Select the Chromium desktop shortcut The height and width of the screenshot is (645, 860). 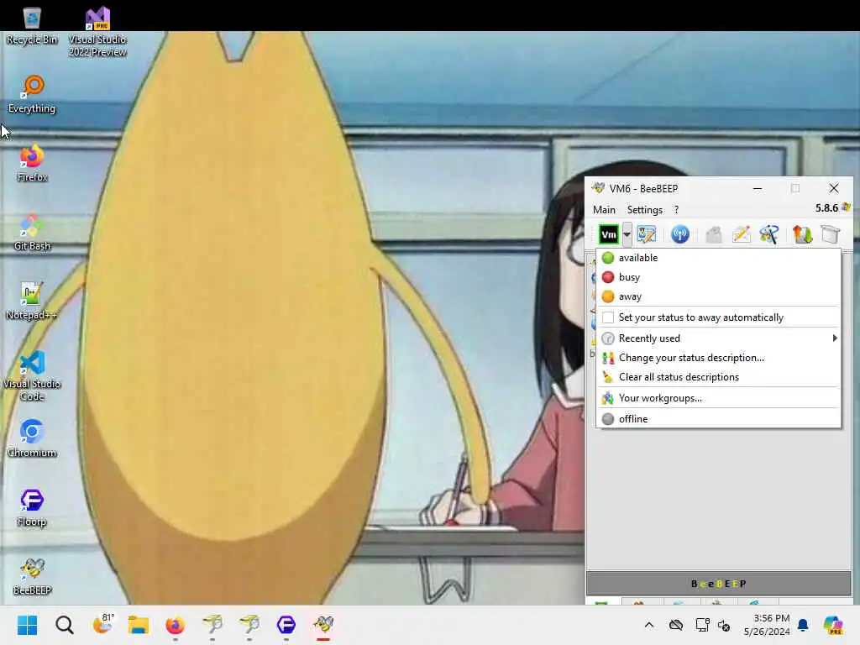click(32, 438)
